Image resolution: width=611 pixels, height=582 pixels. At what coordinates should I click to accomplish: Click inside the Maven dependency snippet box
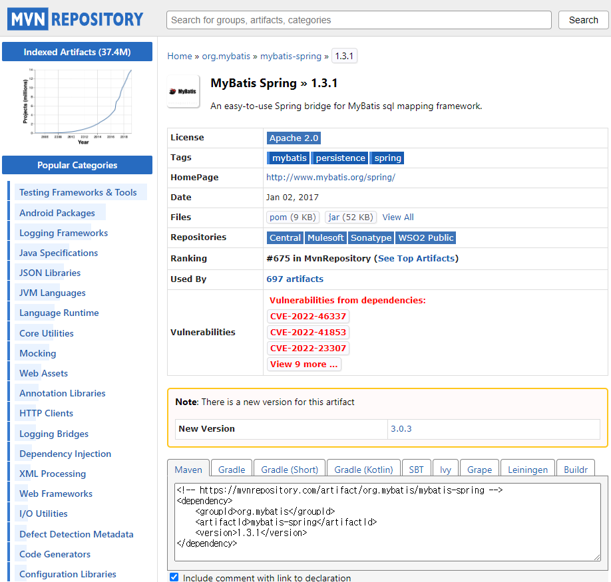[387, 521]
